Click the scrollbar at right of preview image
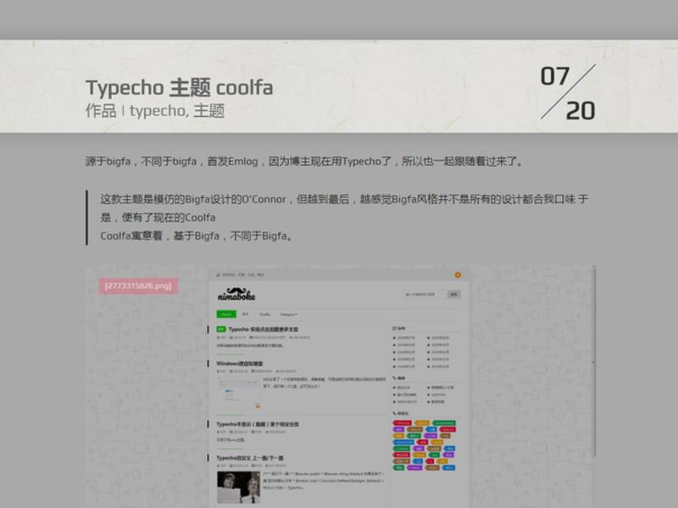The height and width of the screenshot is (508, 678). click(594, 363)
